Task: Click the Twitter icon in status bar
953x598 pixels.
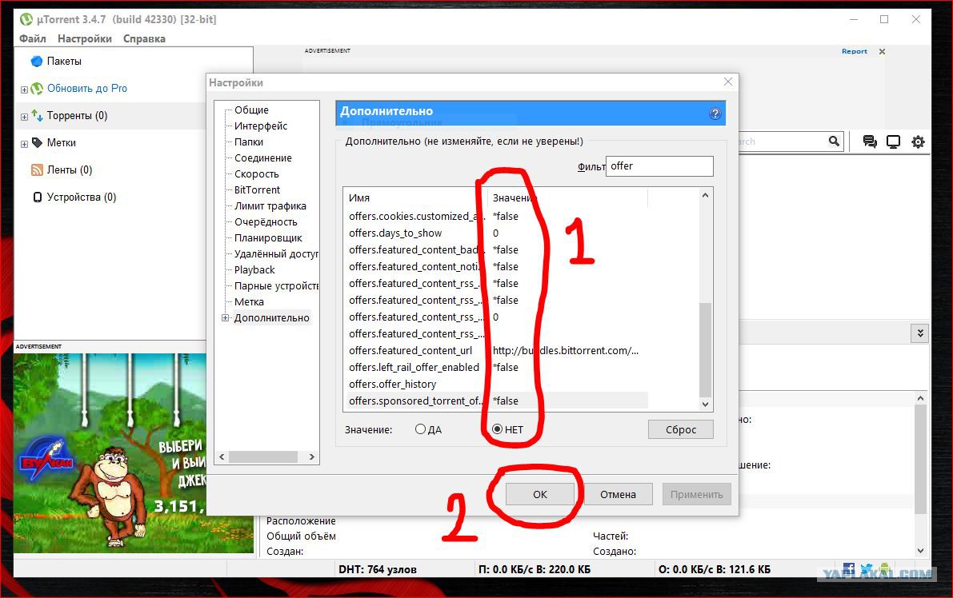Action: click(x=867, y=569)
